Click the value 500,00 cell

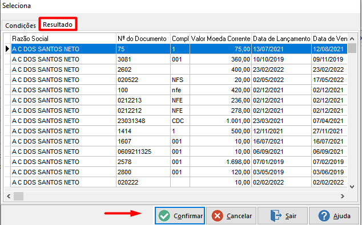[x=220, y=131]
